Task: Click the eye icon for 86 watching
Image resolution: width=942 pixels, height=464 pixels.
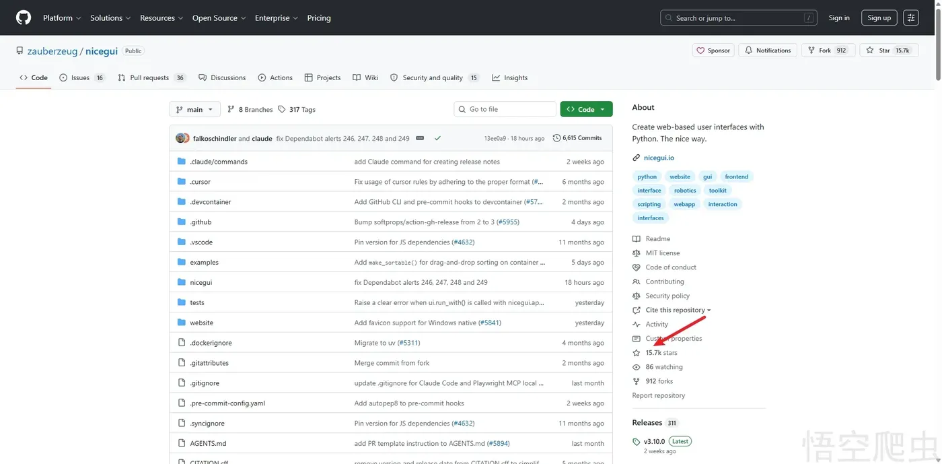Action: [637, 367]
